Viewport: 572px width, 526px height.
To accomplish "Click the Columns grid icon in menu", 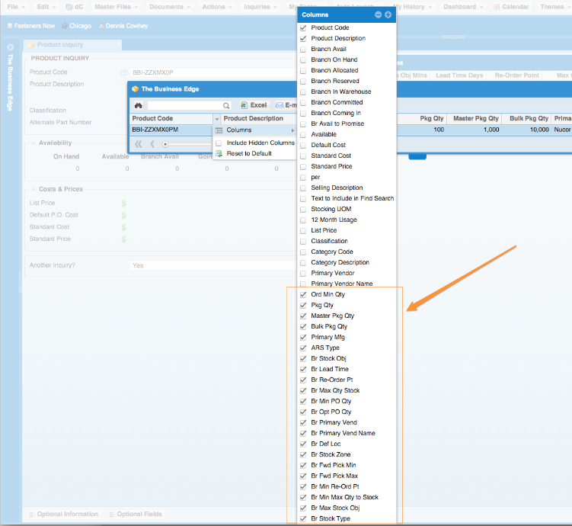I will (219, 130).
